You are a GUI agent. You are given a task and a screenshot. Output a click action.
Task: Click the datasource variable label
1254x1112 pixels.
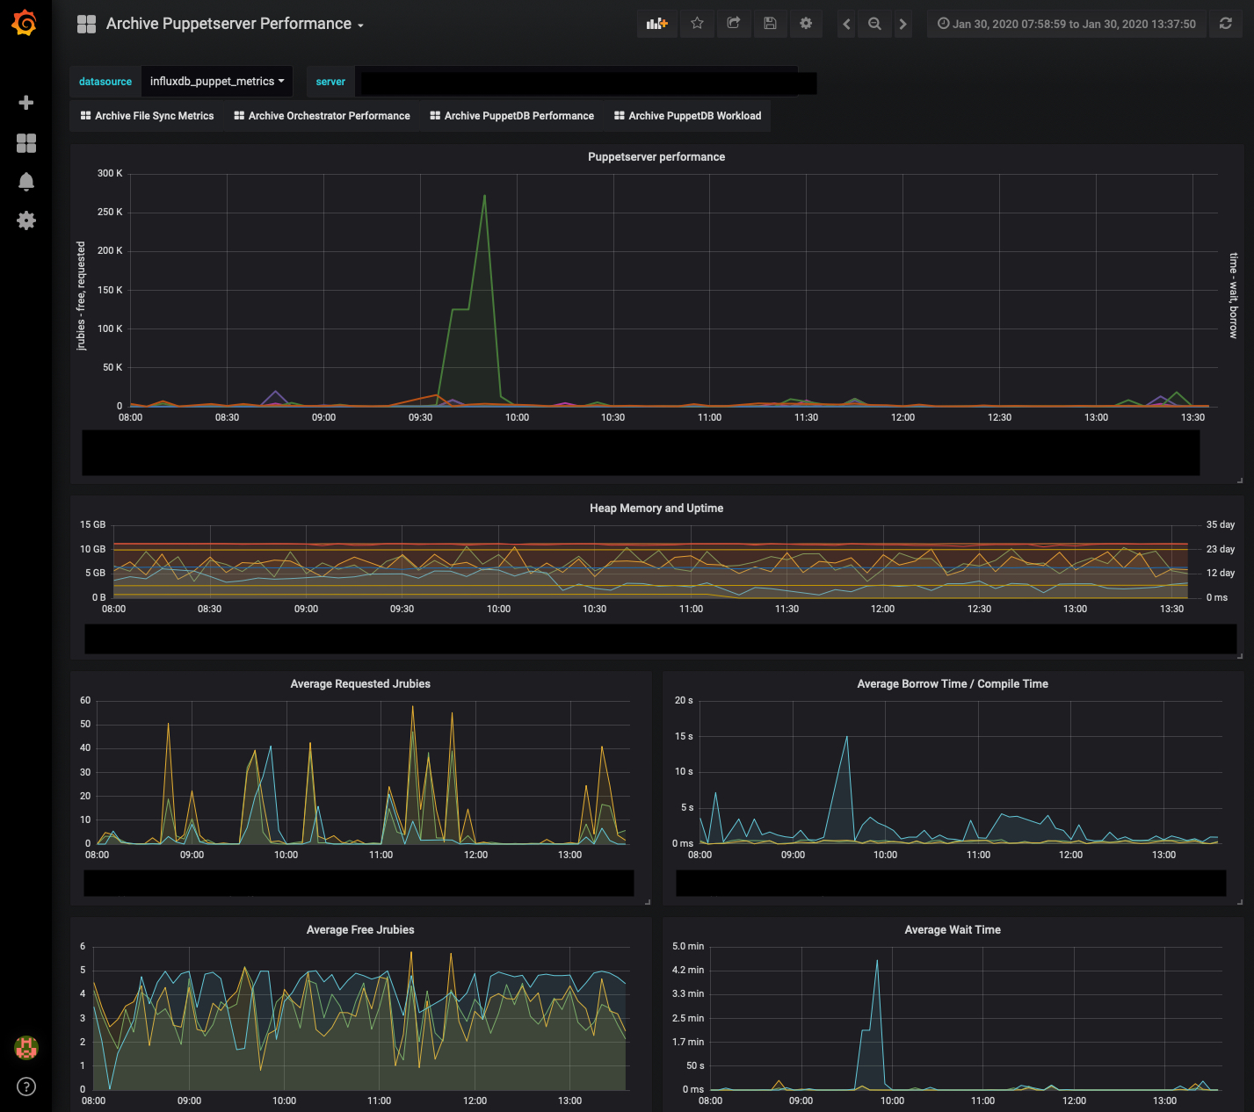105,82
